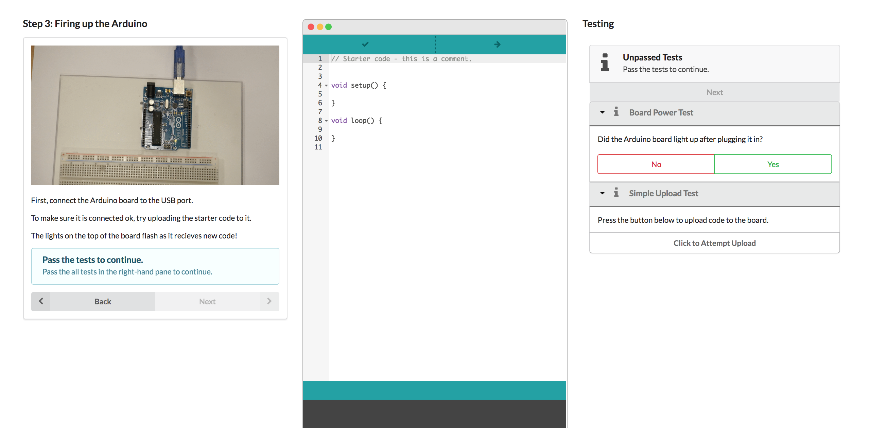Click the right chevron beside Next
870x428 pixels.
[269, 301]
